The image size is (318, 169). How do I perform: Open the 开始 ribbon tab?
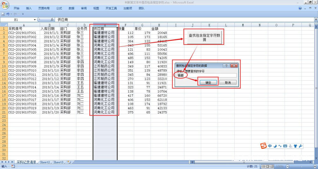coord(17,8)
